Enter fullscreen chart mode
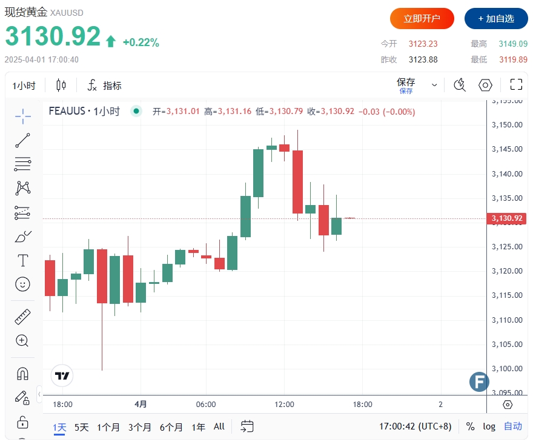The width and height of the screenshot is (533, 441). (516, 85)
